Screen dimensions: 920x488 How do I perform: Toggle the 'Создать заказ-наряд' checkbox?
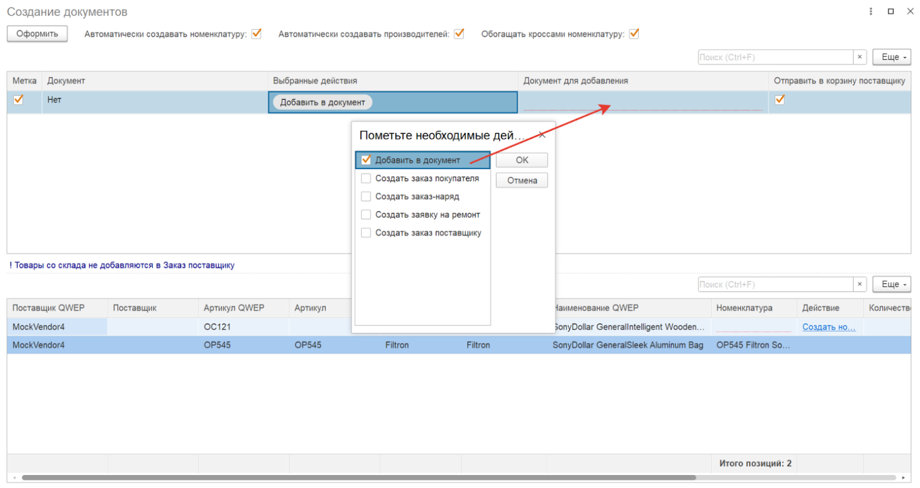coord(366,196)
